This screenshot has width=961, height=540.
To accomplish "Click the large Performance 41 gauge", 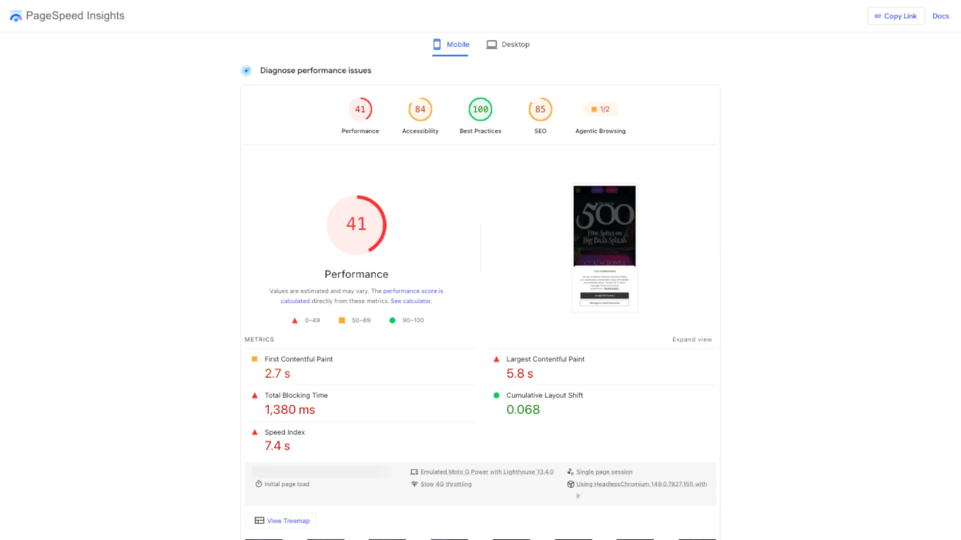I will [356, 224].
